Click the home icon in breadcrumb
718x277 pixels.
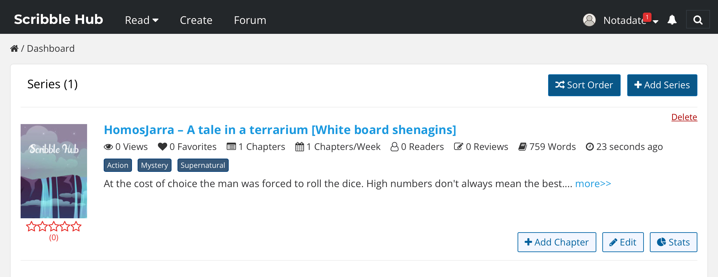(14, 49)
